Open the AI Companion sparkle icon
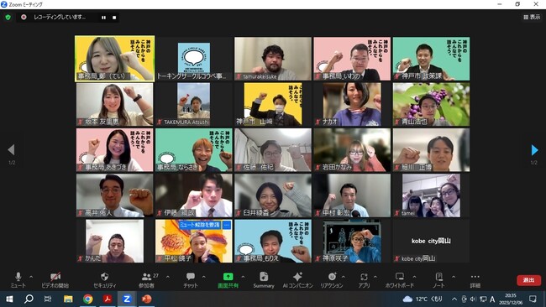The image size is (546, 307). [297, 277]
